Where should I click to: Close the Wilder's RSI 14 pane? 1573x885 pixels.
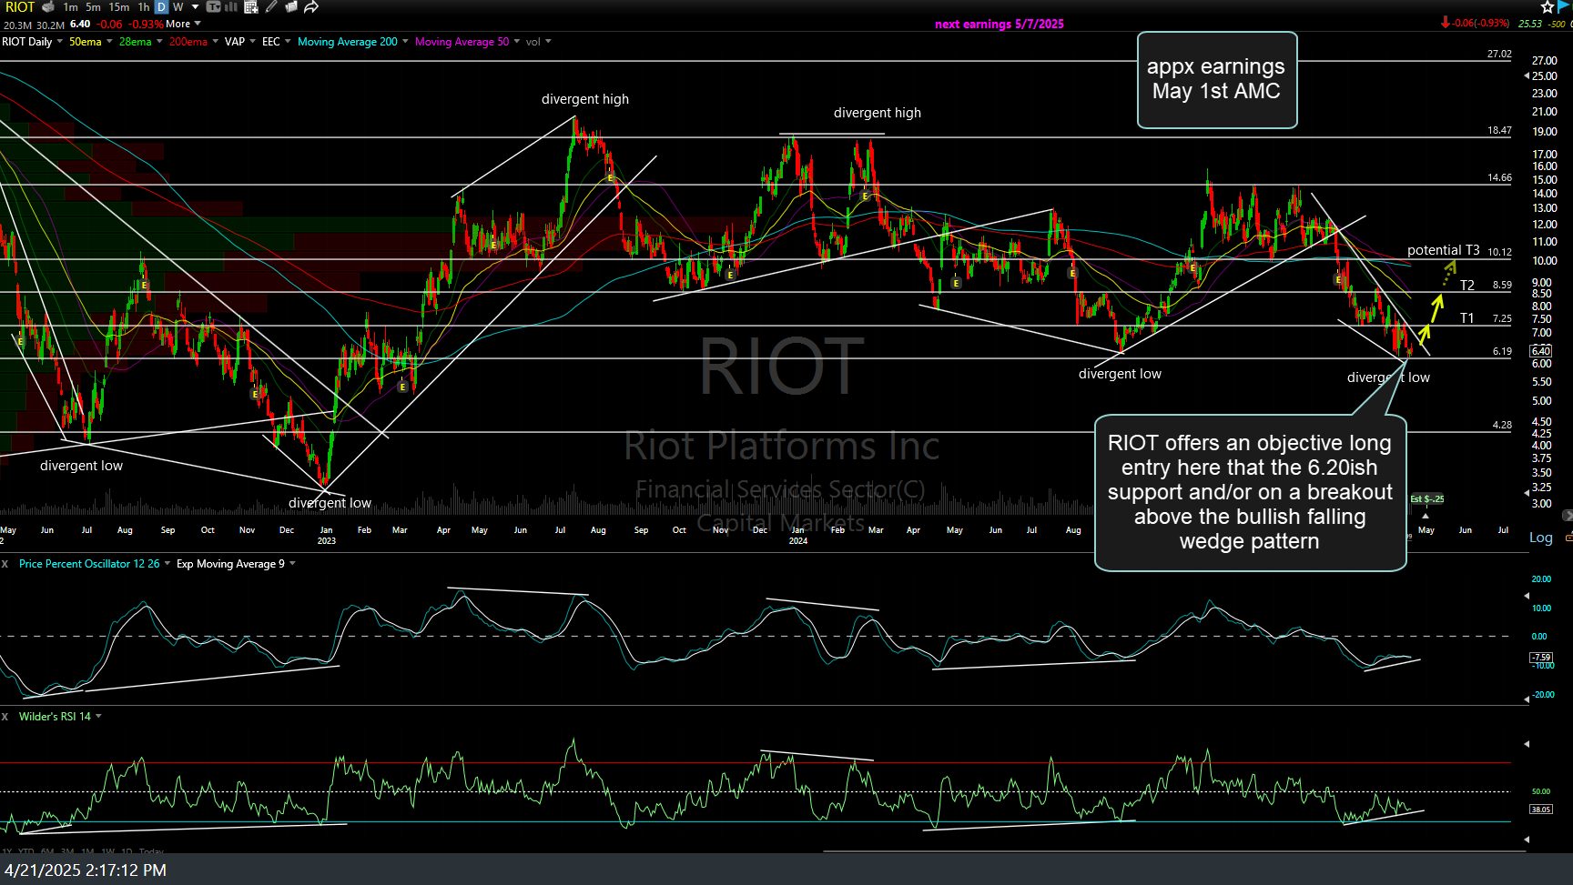tap(5, 717)
